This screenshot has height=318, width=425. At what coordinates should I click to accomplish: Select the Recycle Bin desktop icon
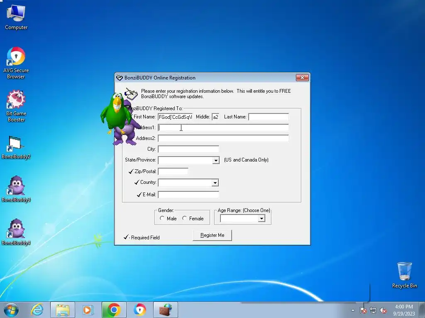404,275
